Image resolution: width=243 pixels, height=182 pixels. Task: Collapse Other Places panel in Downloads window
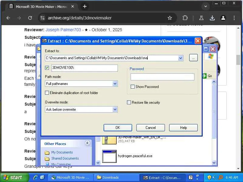pyautogui.click(x=87, y=143)
